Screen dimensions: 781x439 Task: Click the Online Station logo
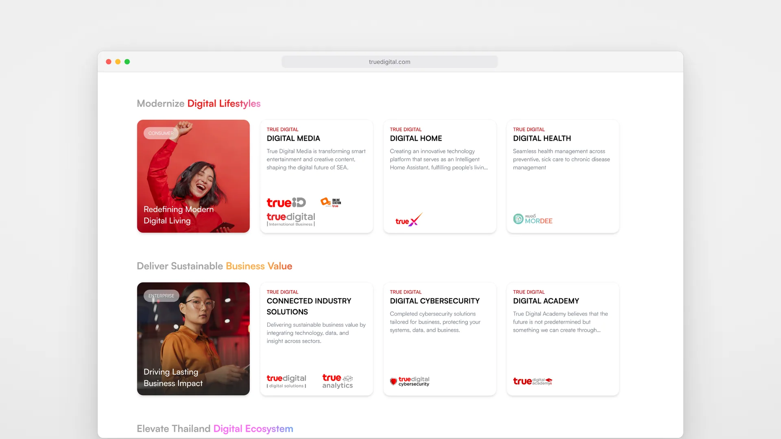[x=331, y=202]
